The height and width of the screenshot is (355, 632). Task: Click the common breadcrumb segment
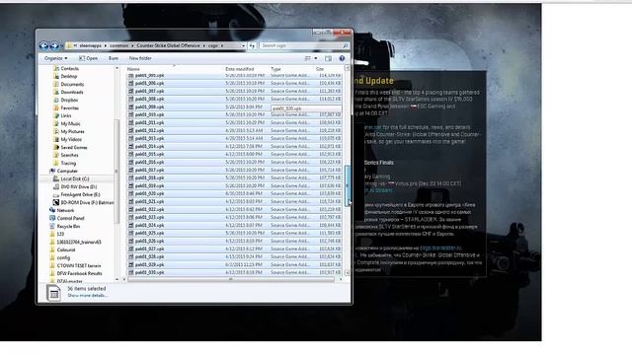pos(118,46)
